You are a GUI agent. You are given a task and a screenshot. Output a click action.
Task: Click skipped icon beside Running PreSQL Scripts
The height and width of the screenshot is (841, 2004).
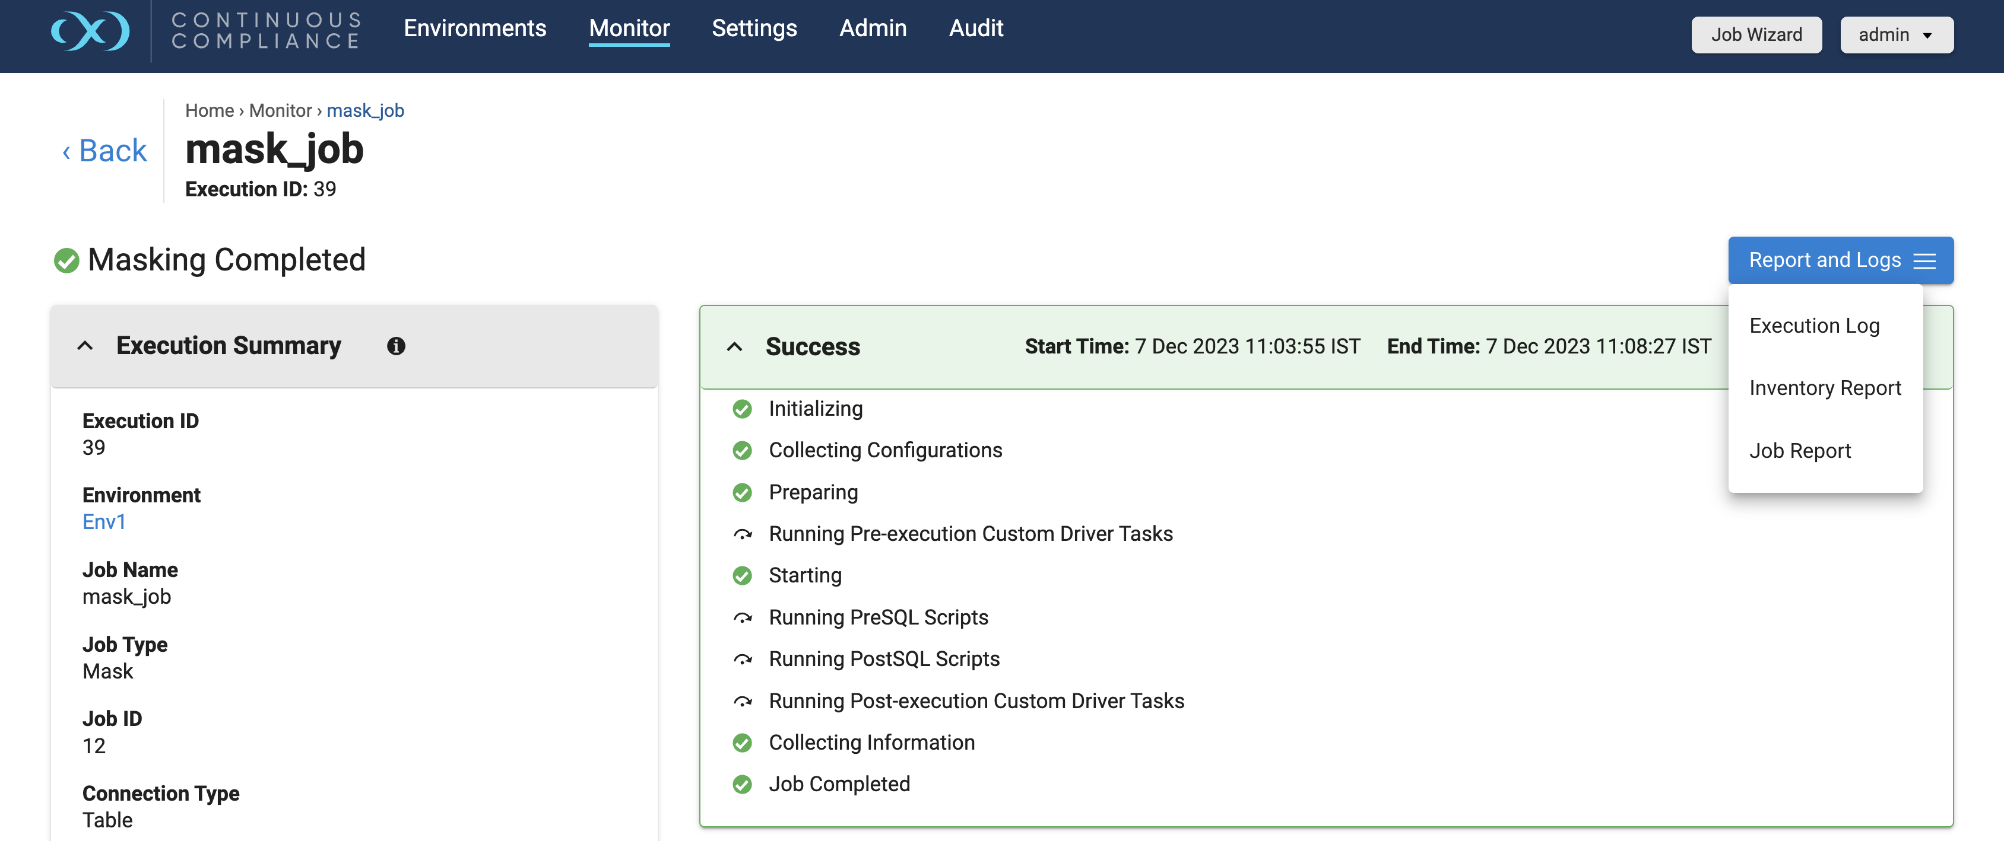pyautogui.click(x=742, y=619)
